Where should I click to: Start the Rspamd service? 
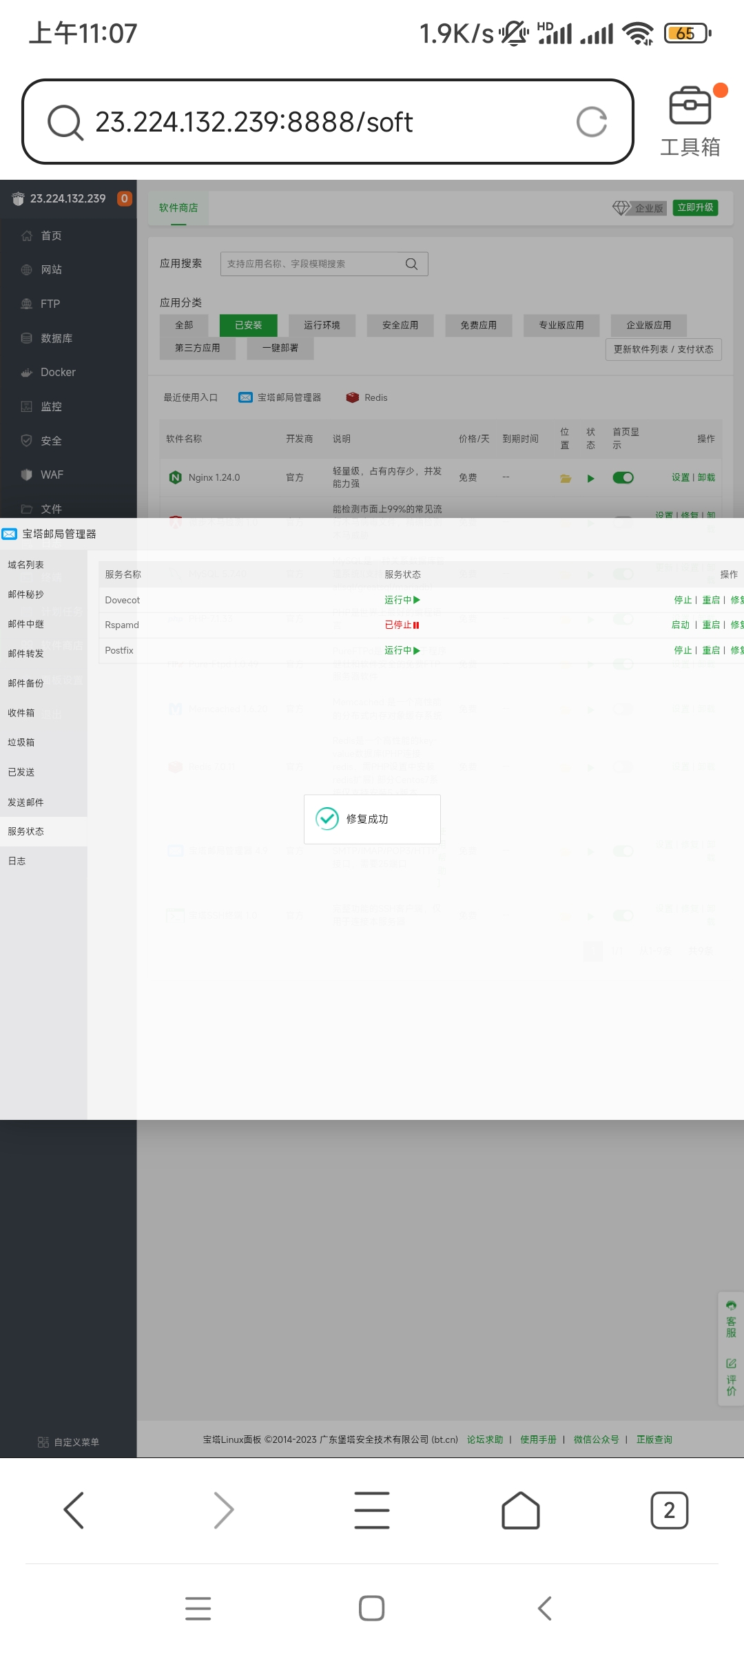pos(681,625)
